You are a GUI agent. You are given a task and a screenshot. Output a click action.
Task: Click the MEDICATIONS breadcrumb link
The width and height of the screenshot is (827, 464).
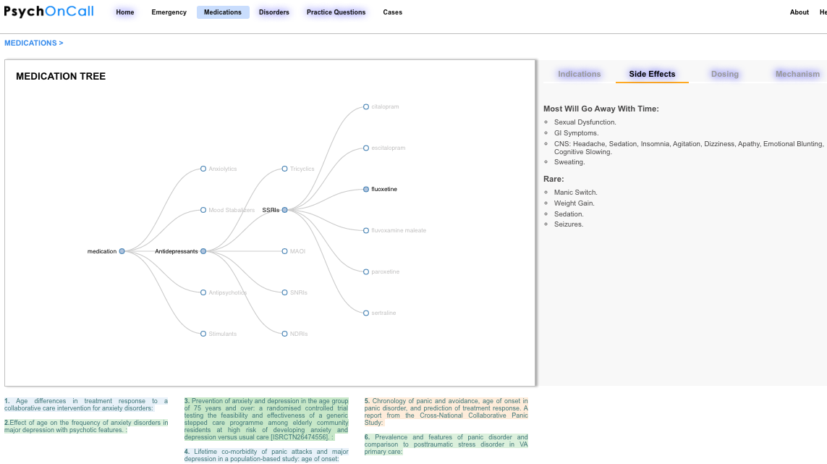(x=33, y=43)
